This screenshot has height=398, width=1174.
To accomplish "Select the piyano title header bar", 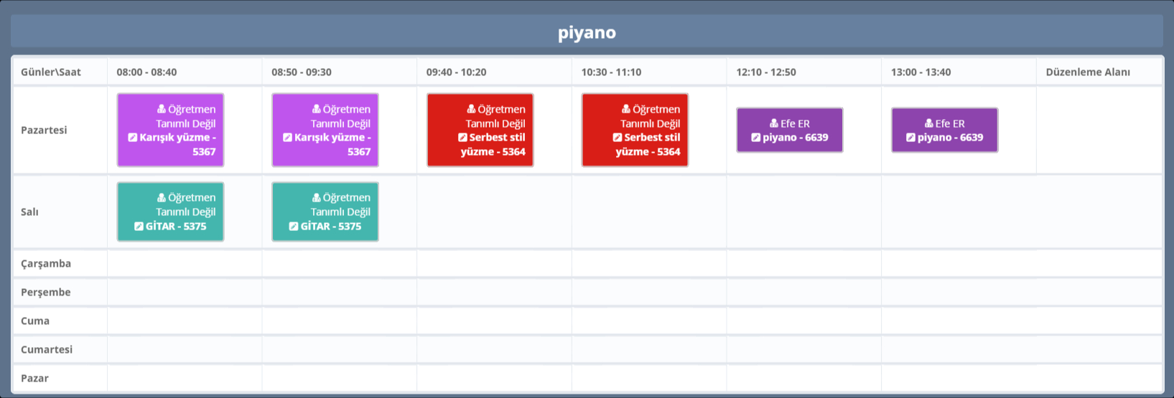I will click(x=587, y=32).
